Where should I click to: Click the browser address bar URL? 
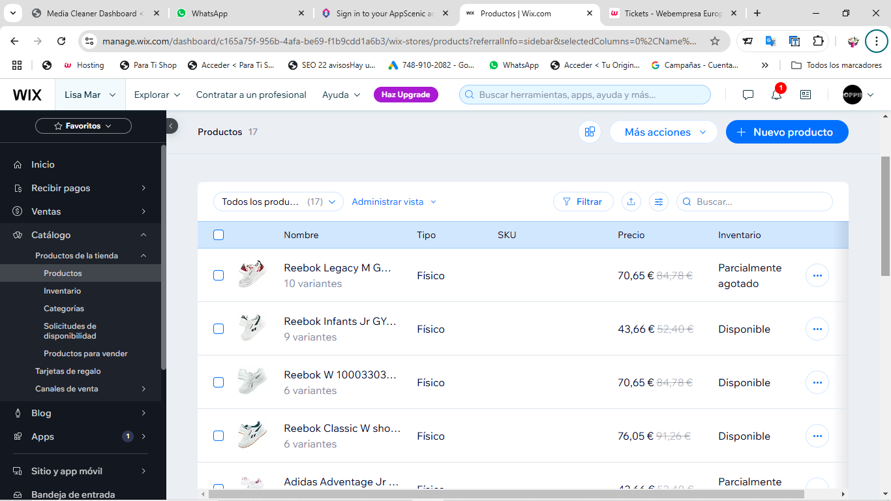click(x=399, y=41)
